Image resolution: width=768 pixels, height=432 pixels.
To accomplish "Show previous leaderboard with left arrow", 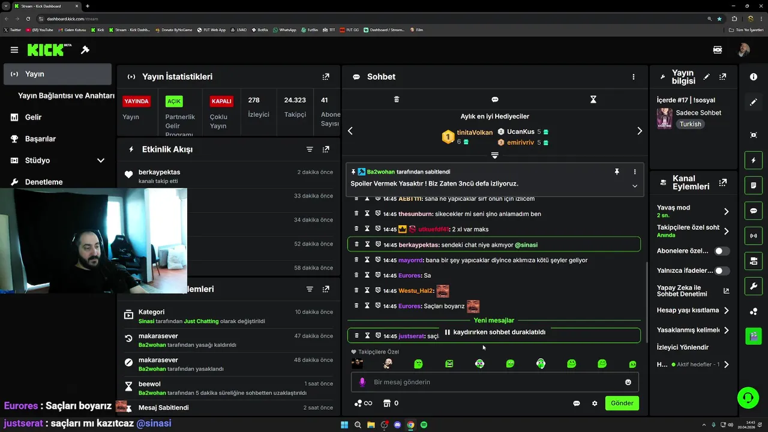I will [350, 131].
